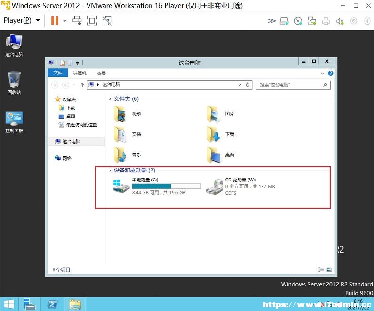Image resolution: width=374 pixels, height=311 pixels.
Task: Select 本地磁盘 (C:) drive
Action: pyautogui.click(x=157, y=186)
